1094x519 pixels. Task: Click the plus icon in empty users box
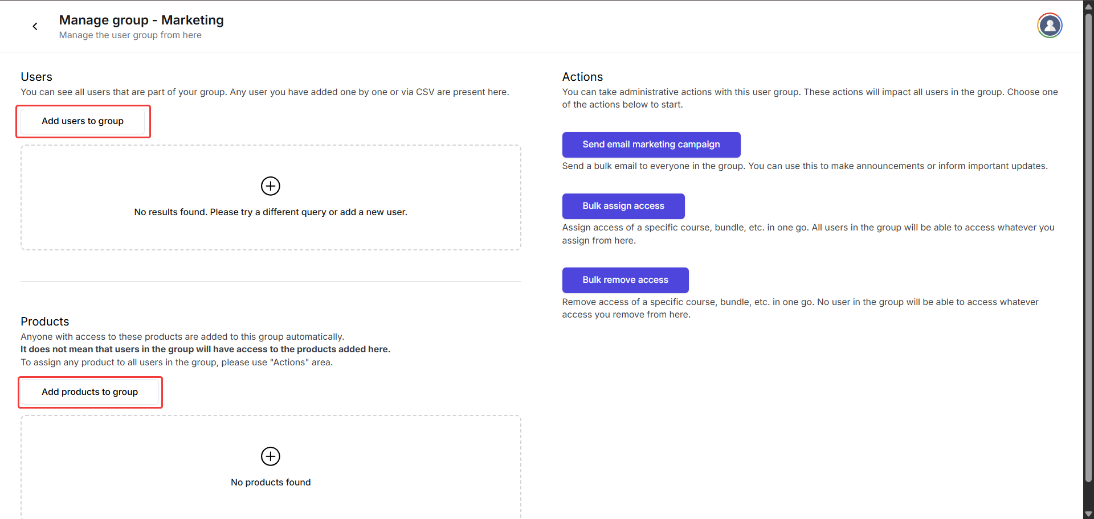(271, 186)
